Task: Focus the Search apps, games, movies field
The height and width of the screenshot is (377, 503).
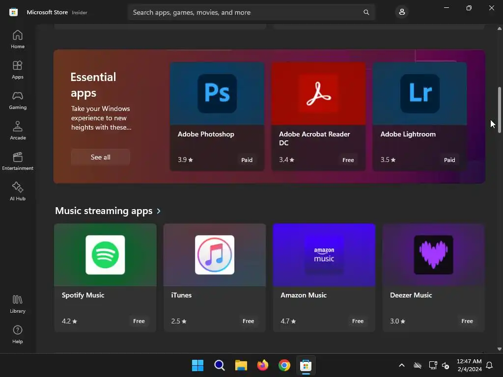Action: pyautogui.click(x=251, y=12)
